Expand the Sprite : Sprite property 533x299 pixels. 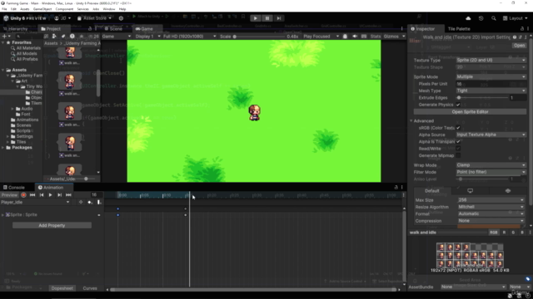(x=3, y=215)
